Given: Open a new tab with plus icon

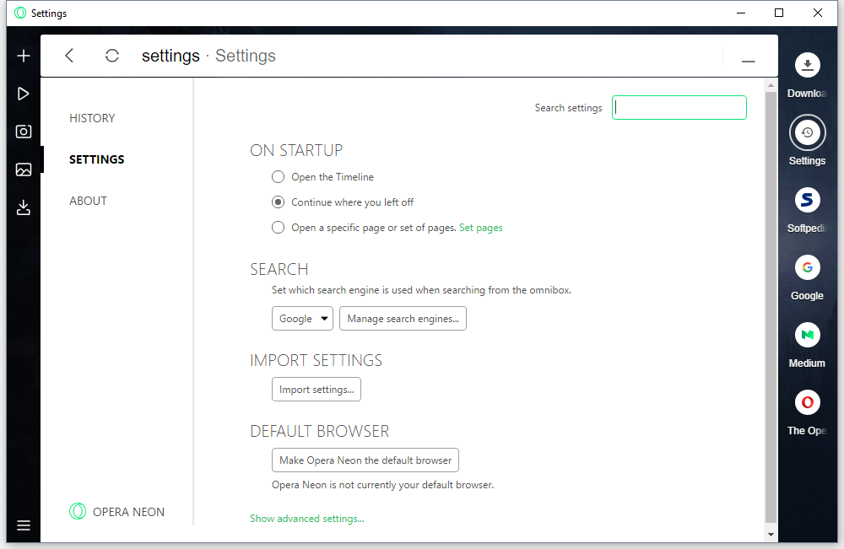Looking at the screenshot, I should pos(23,56).
